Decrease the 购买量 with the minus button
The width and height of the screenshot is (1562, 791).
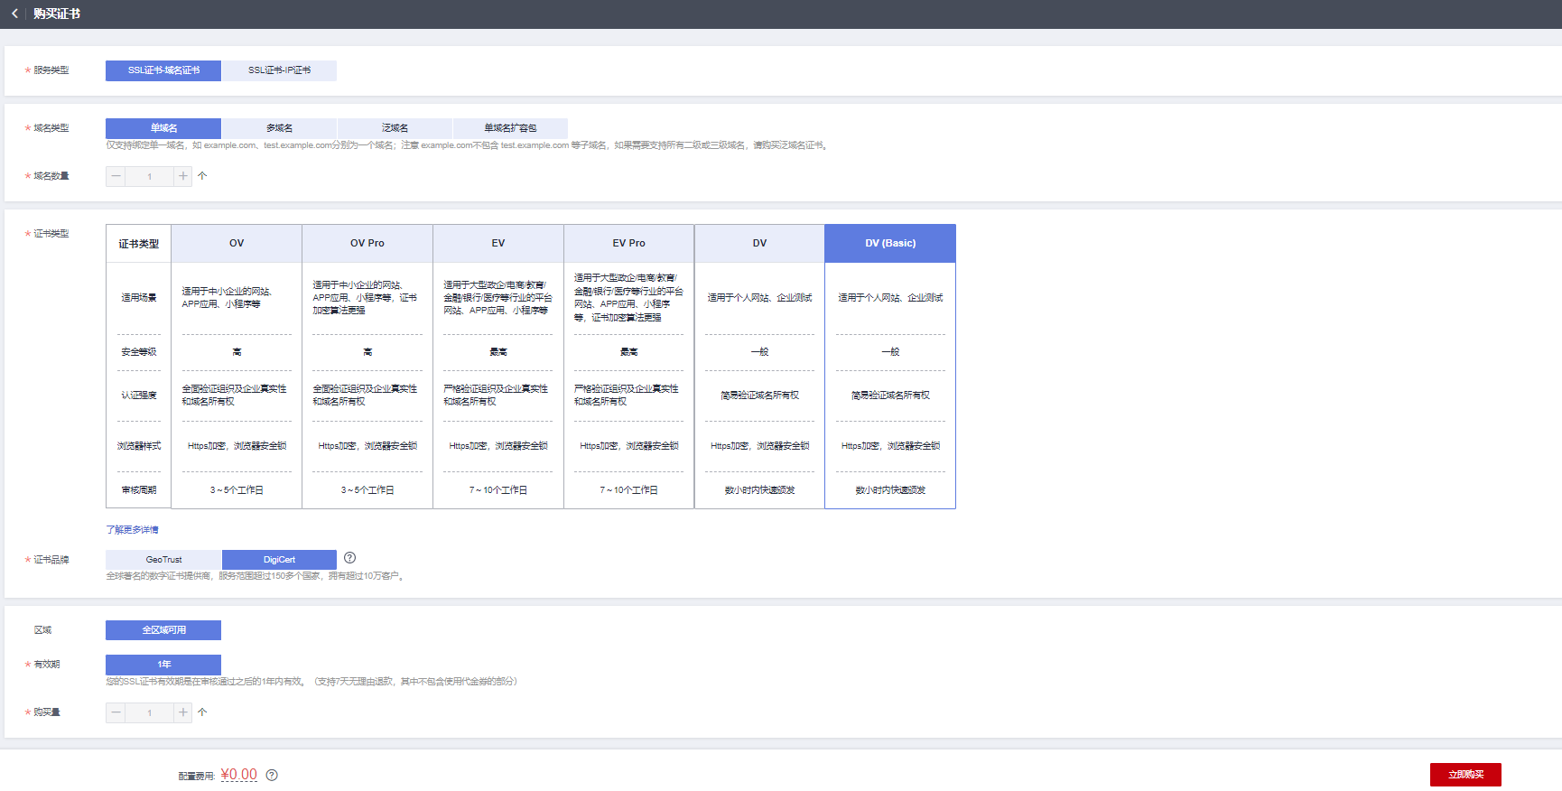pos(116,712)
